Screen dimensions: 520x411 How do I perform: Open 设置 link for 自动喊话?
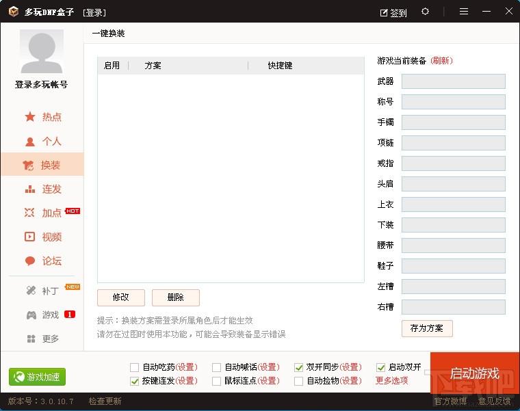269,367
